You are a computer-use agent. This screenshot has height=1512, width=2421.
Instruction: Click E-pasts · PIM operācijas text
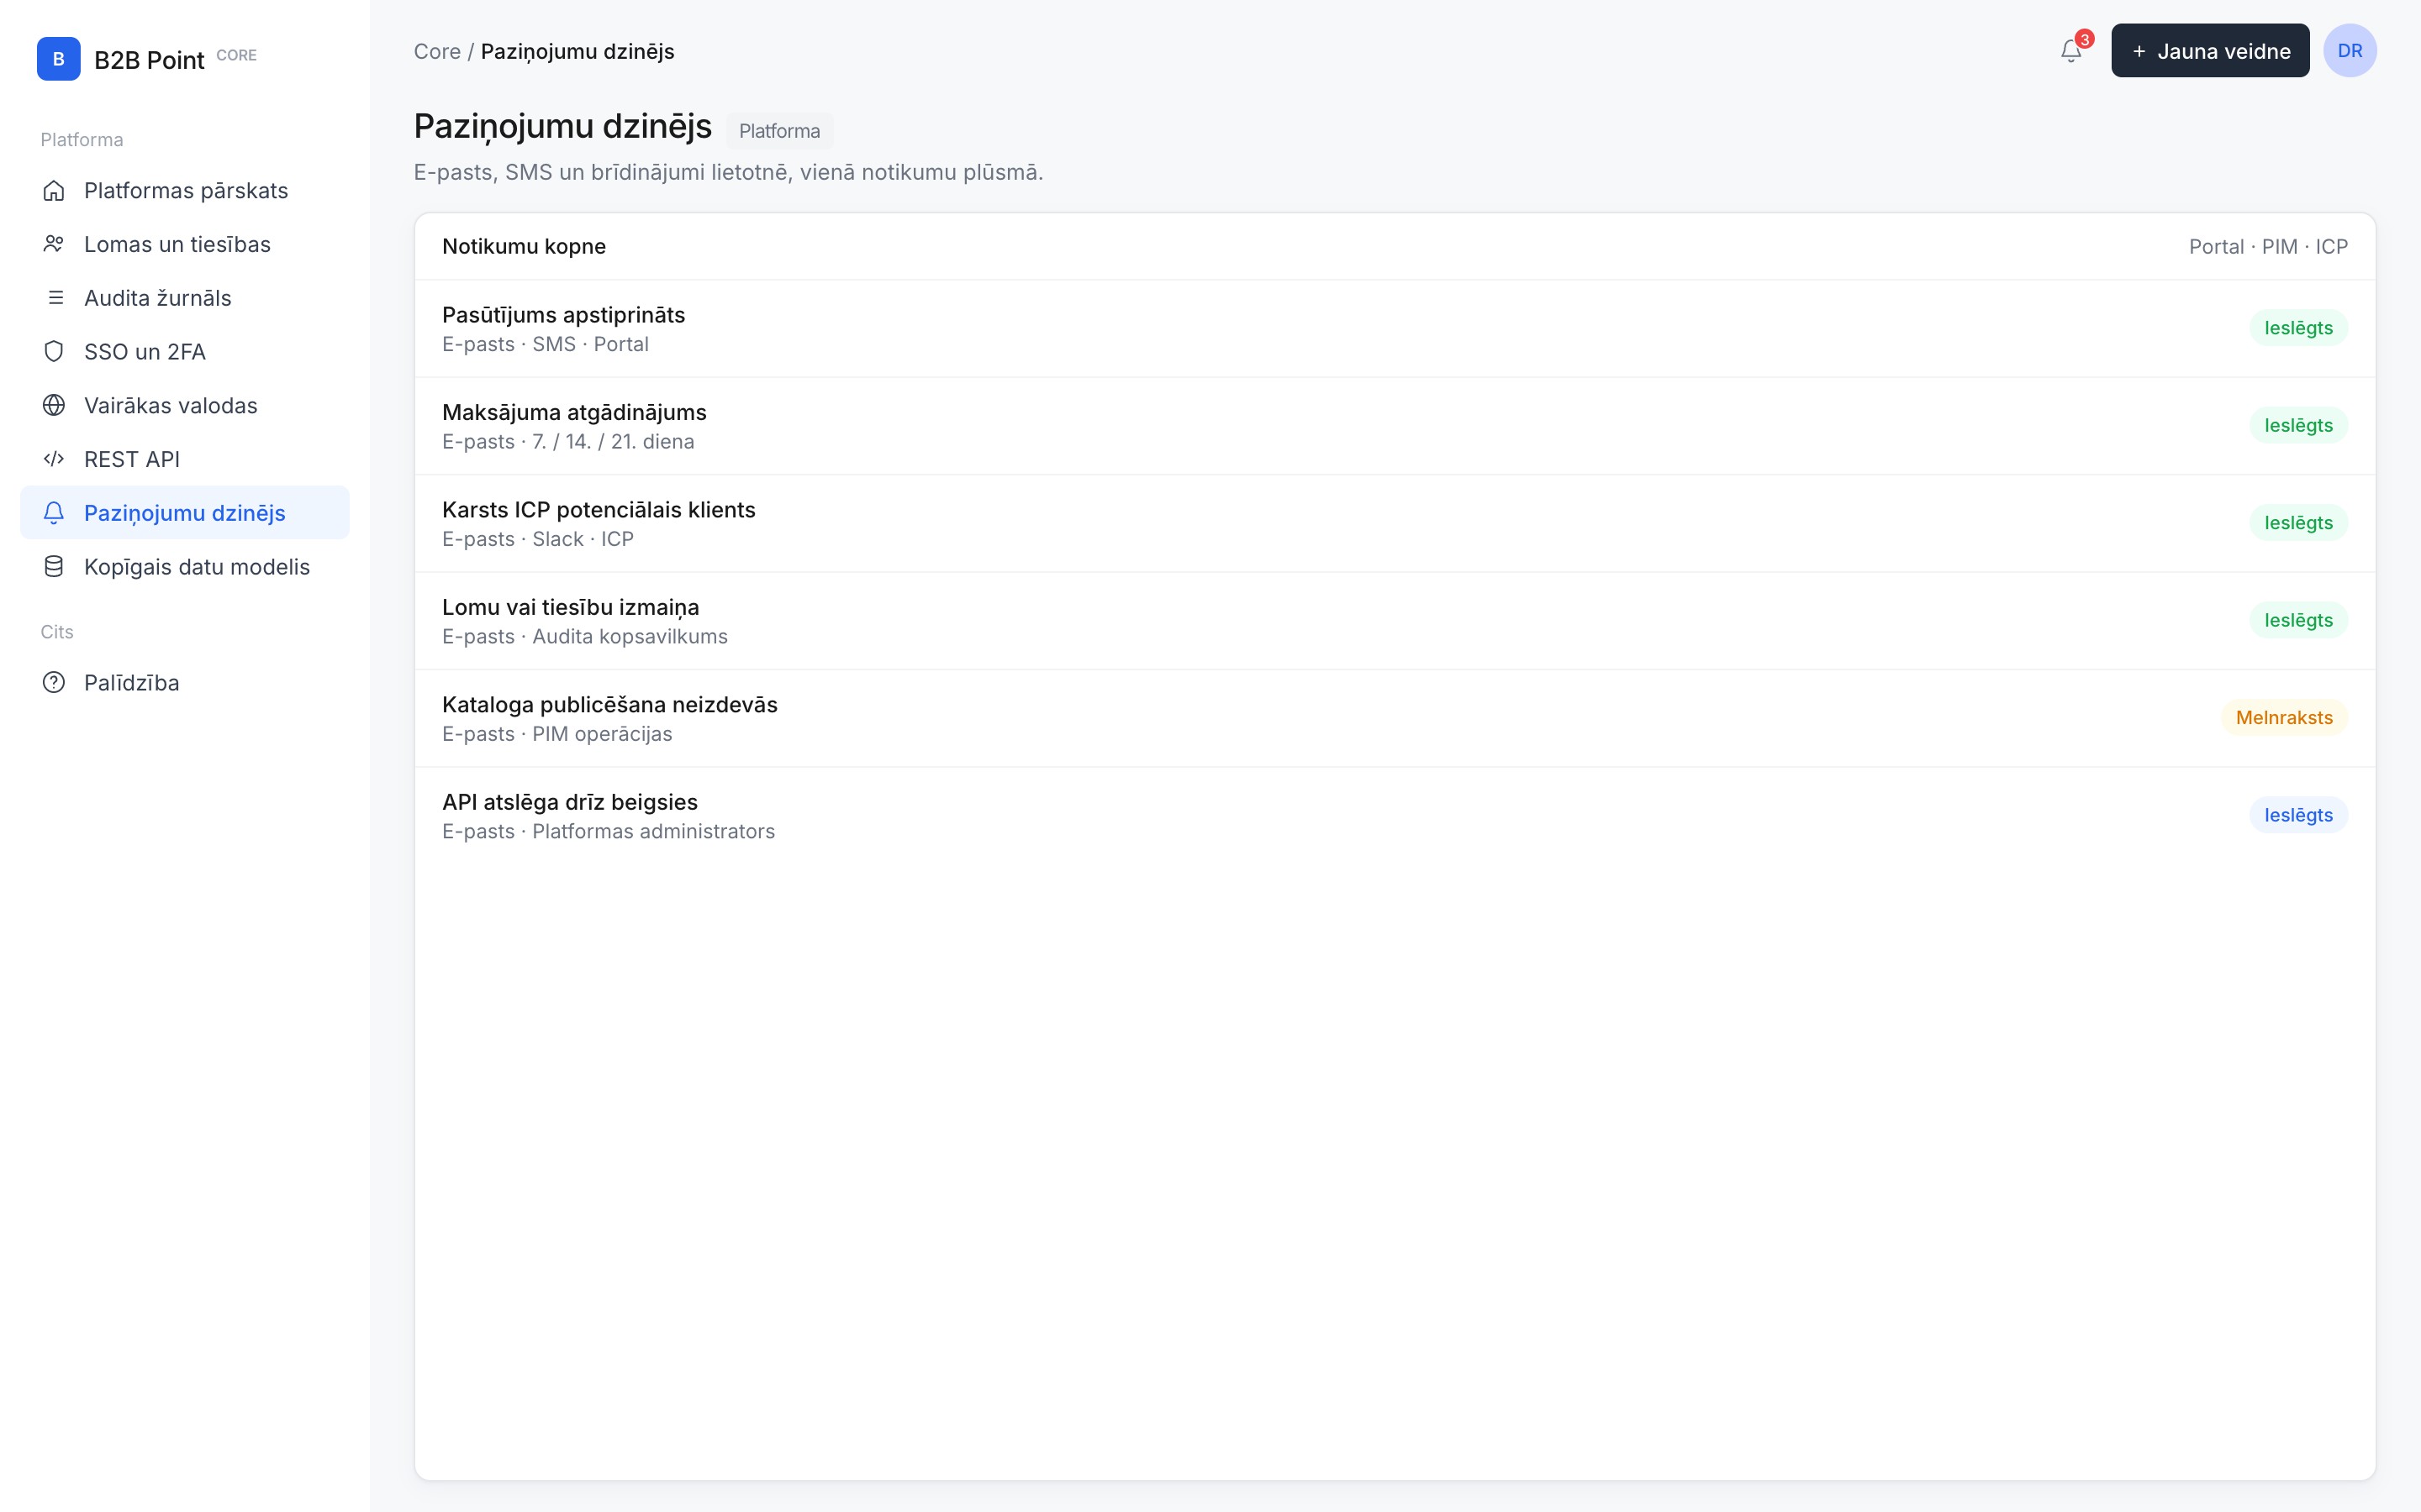tap(557, 734)
